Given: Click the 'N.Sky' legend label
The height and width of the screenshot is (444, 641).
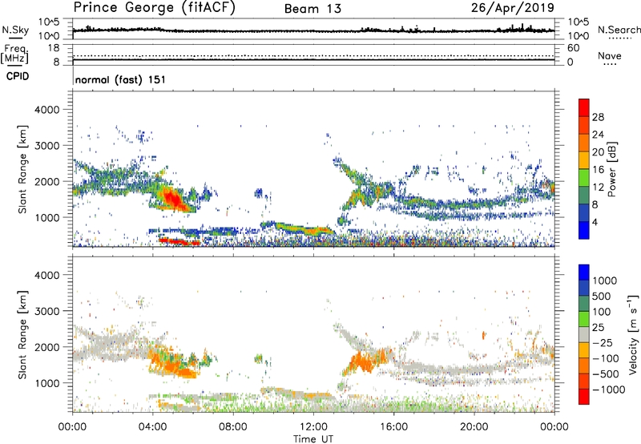Looking at the screenshot, I should tap(15, 30).
